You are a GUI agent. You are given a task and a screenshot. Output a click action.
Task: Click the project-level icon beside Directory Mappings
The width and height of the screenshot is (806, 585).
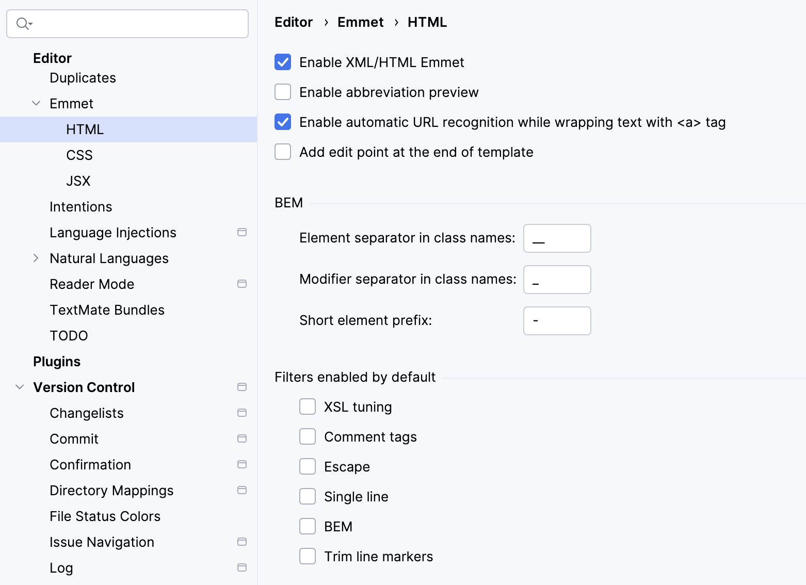click(241, 490)
